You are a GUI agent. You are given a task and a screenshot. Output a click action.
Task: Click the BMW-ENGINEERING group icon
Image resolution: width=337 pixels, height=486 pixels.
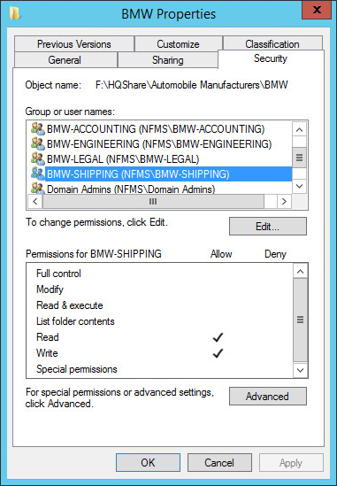point(38,143)
